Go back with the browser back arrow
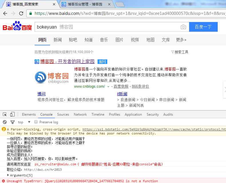Image resolution: width=226 pixels, height=183 pixels. (x=5, y=13)
